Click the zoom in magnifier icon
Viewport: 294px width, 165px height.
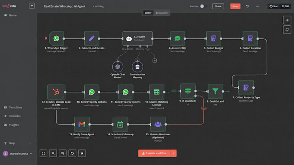click(53, 153)
